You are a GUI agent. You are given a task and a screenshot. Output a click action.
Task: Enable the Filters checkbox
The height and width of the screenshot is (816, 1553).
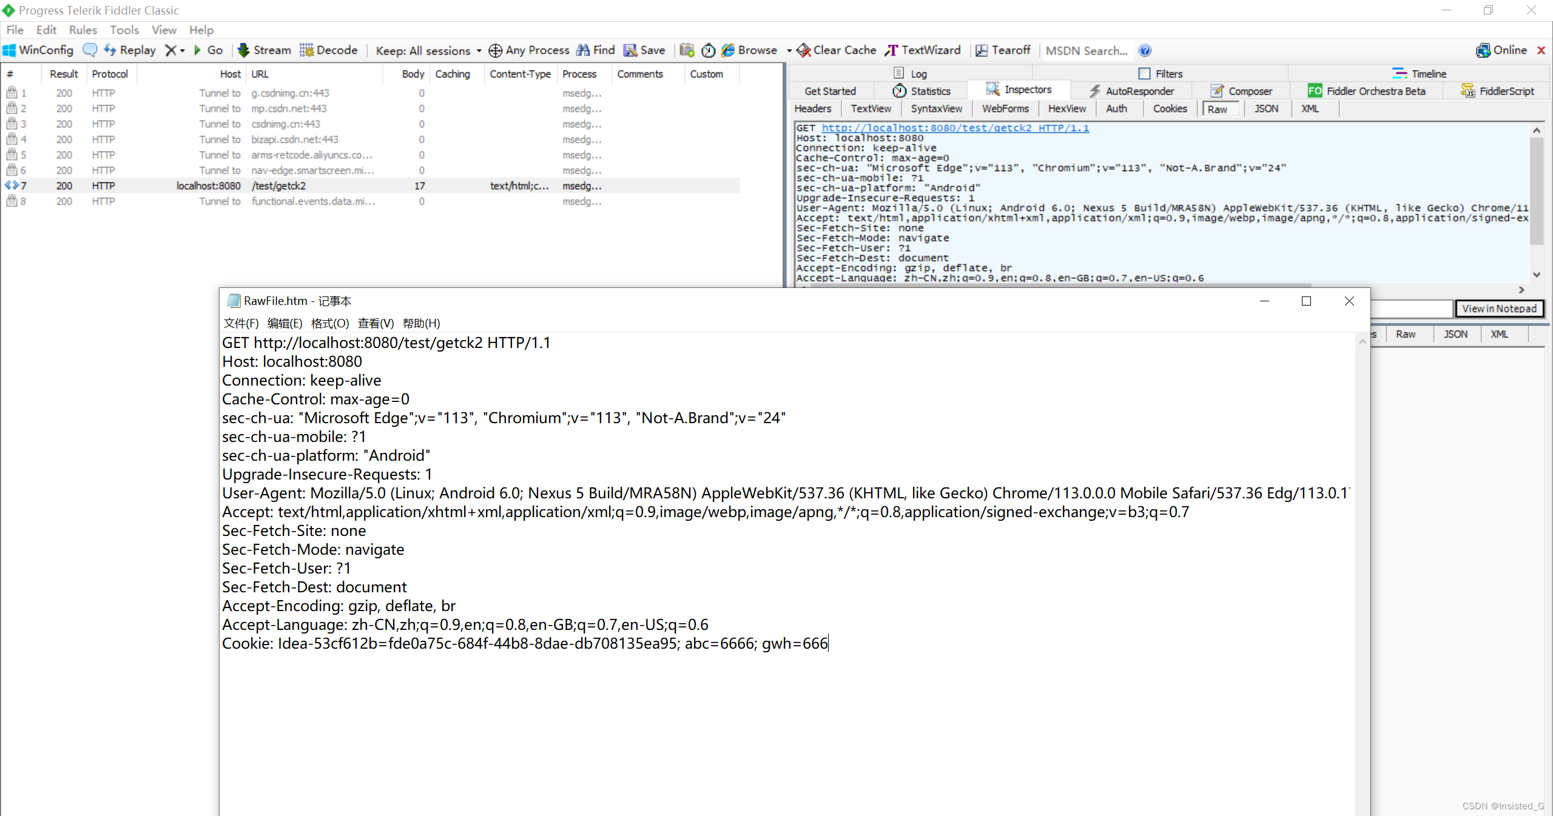tap(1144, 73)
